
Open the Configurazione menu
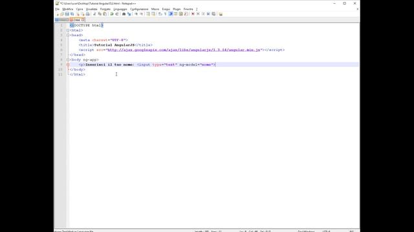139,9
